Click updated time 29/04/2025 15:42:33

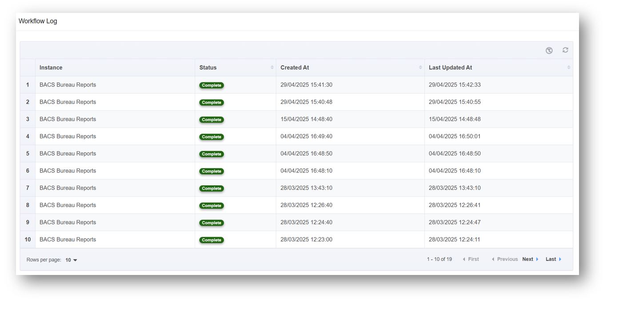(455, 85)
